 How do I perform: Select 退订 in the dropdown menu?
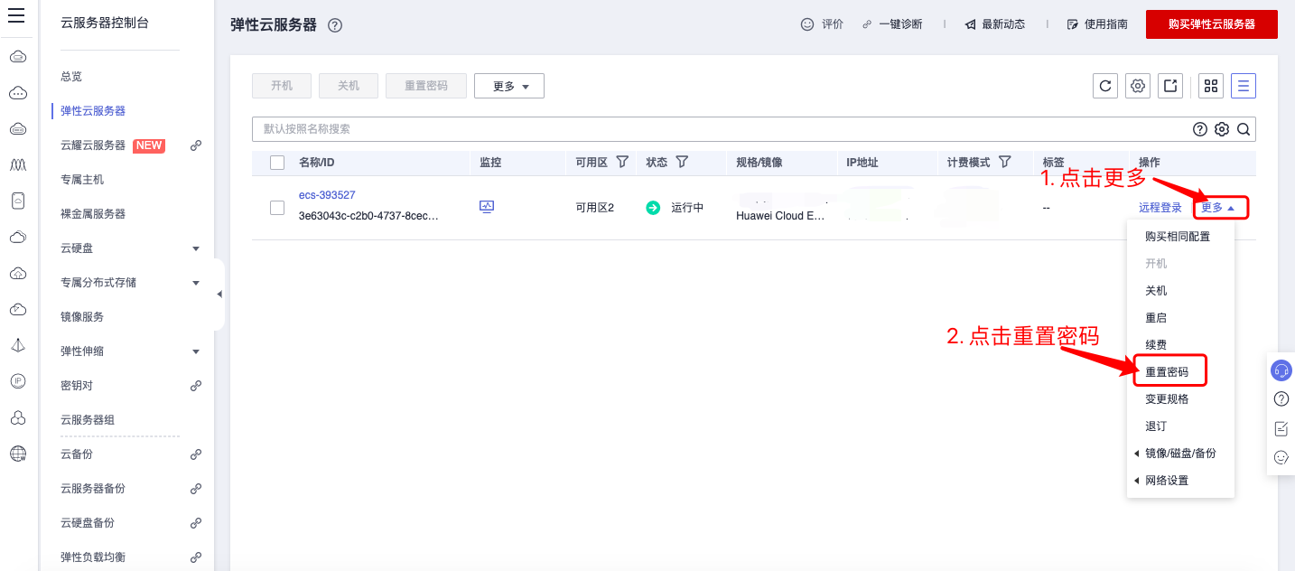1156,426
